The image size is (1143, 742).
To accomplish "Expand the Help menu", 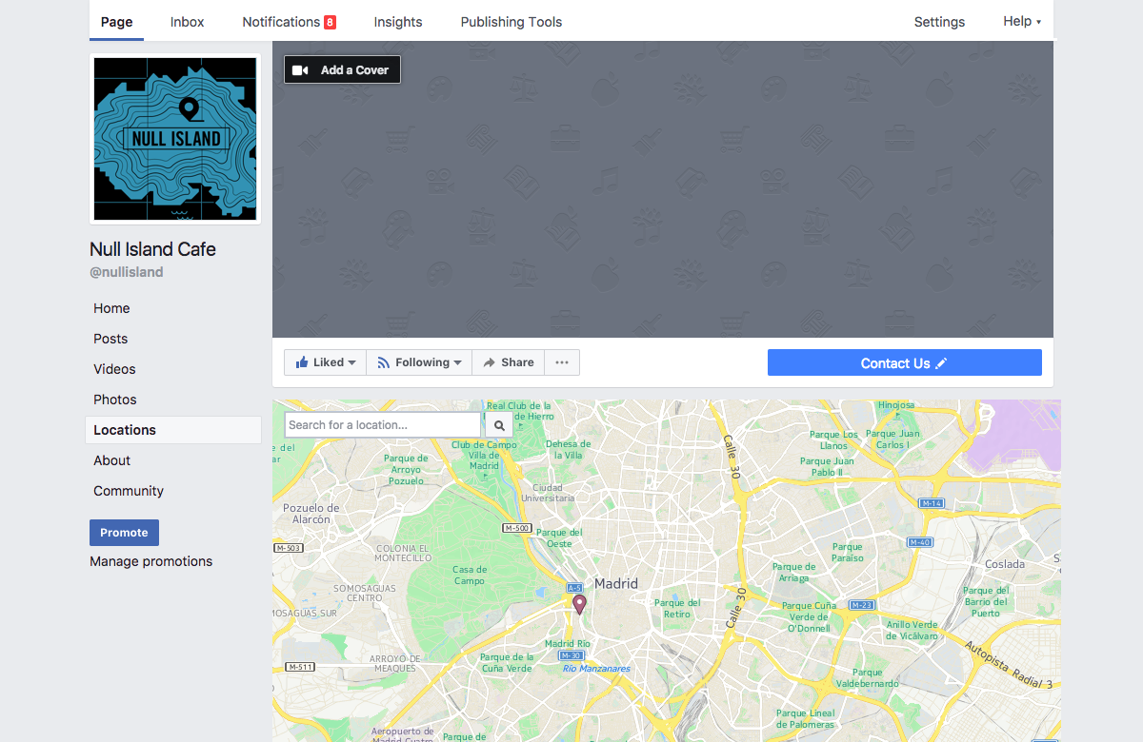I will (1022, 21).
